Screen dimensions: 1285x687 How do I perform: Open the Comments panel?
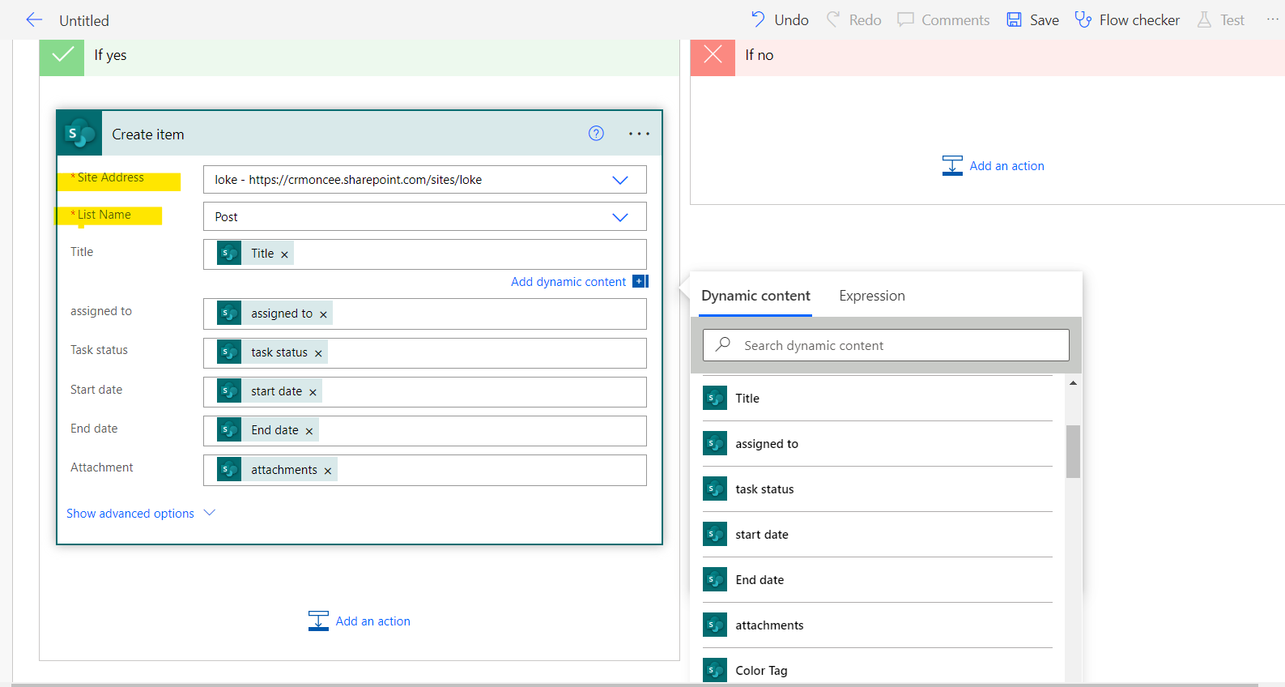pyautogui.click(x=943, y=19)
